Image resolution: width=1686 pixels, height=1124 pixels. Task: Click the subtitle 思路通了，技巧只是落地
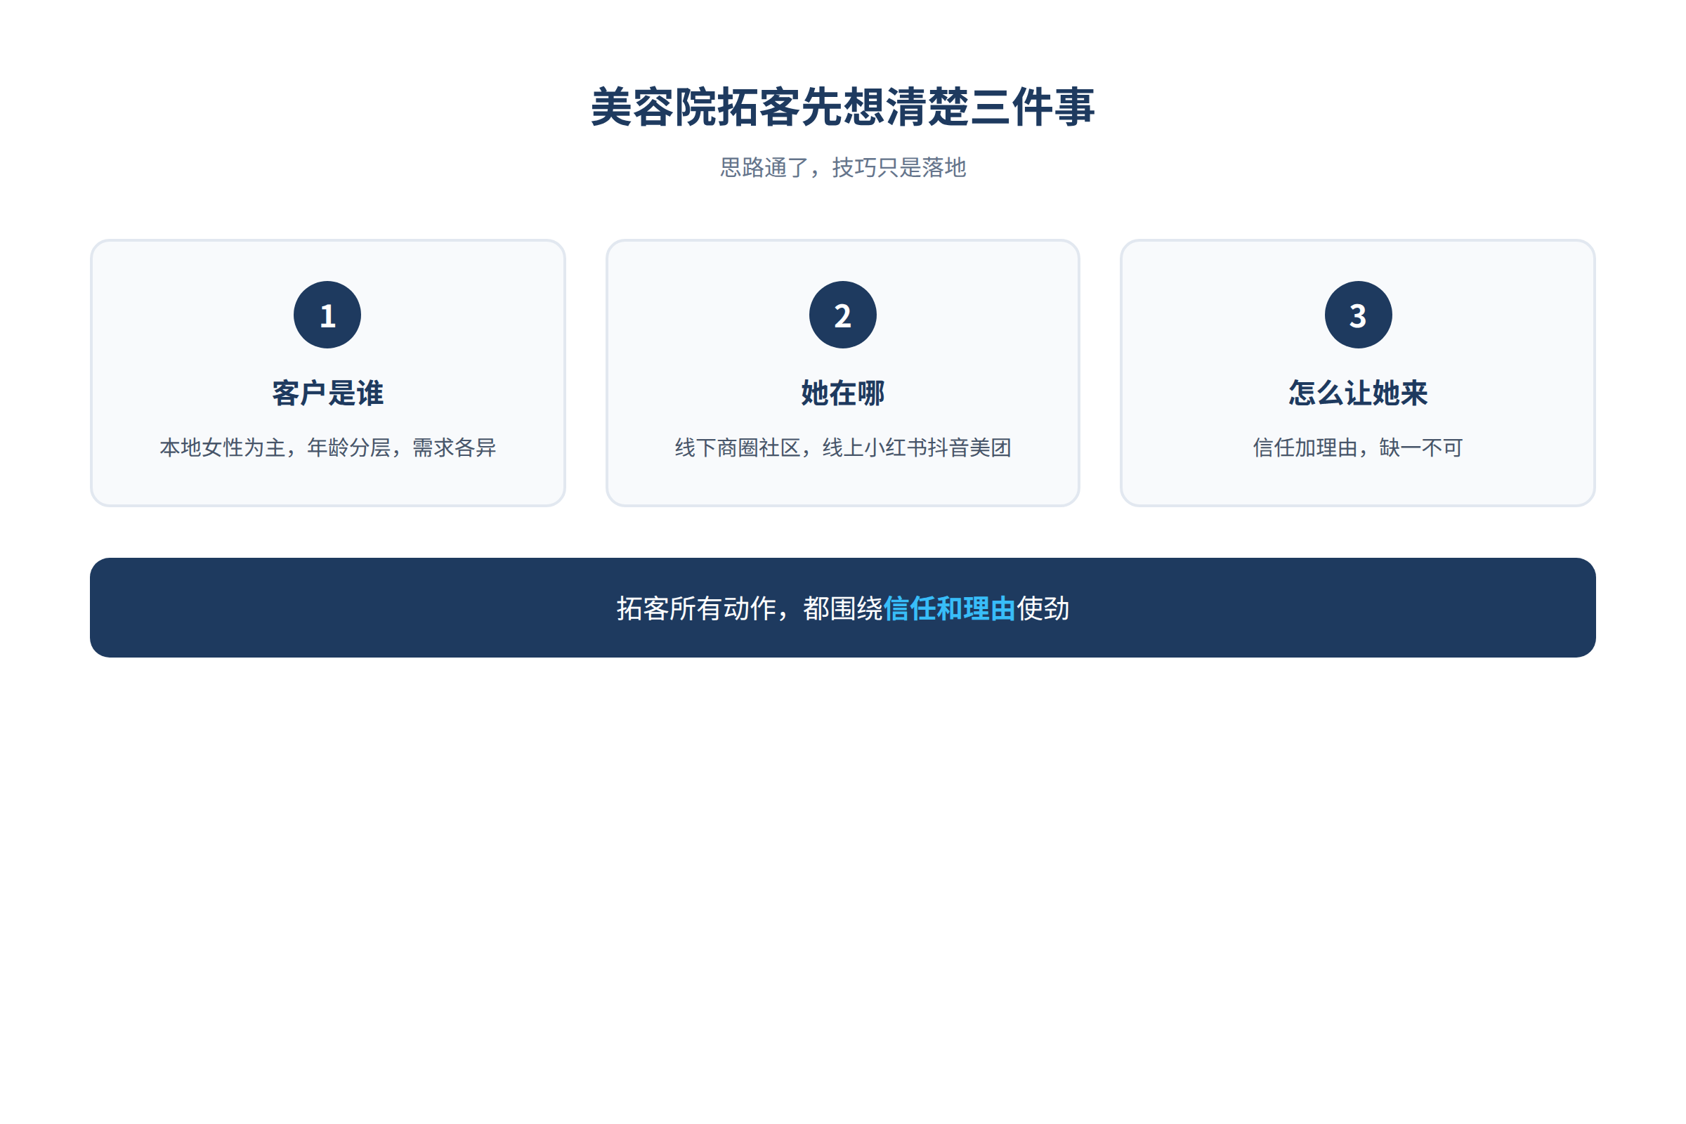[843, 168]
